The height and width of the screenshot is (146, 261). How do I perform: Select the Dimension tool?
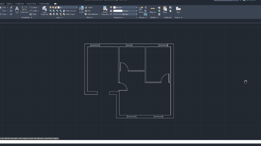(x=24, y=10)
